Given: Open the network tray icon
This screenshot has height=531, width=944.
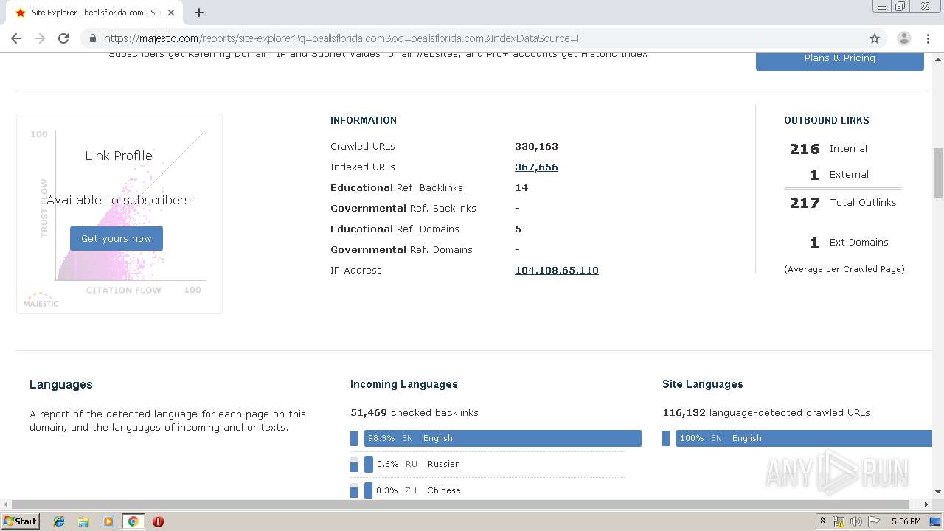Looking at the screenshot, I should 839,521.
